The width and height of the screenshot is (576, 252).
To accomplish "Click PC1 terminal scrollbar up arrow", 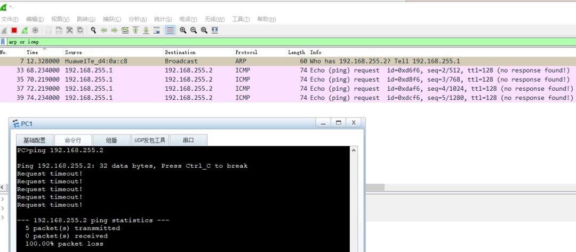I will tap(354, 150).
